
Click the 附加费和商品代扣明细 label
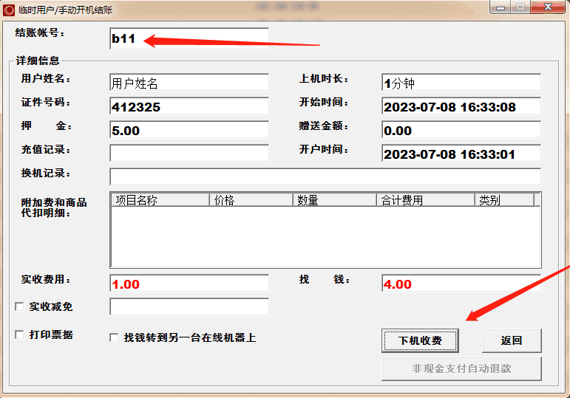[x=54, y=207]
